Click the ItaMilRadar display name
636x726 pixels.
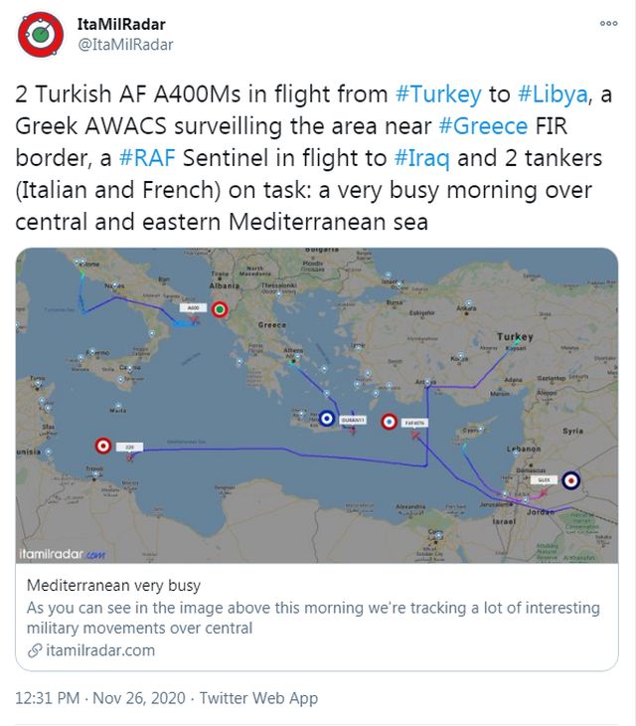click(121, 24)
